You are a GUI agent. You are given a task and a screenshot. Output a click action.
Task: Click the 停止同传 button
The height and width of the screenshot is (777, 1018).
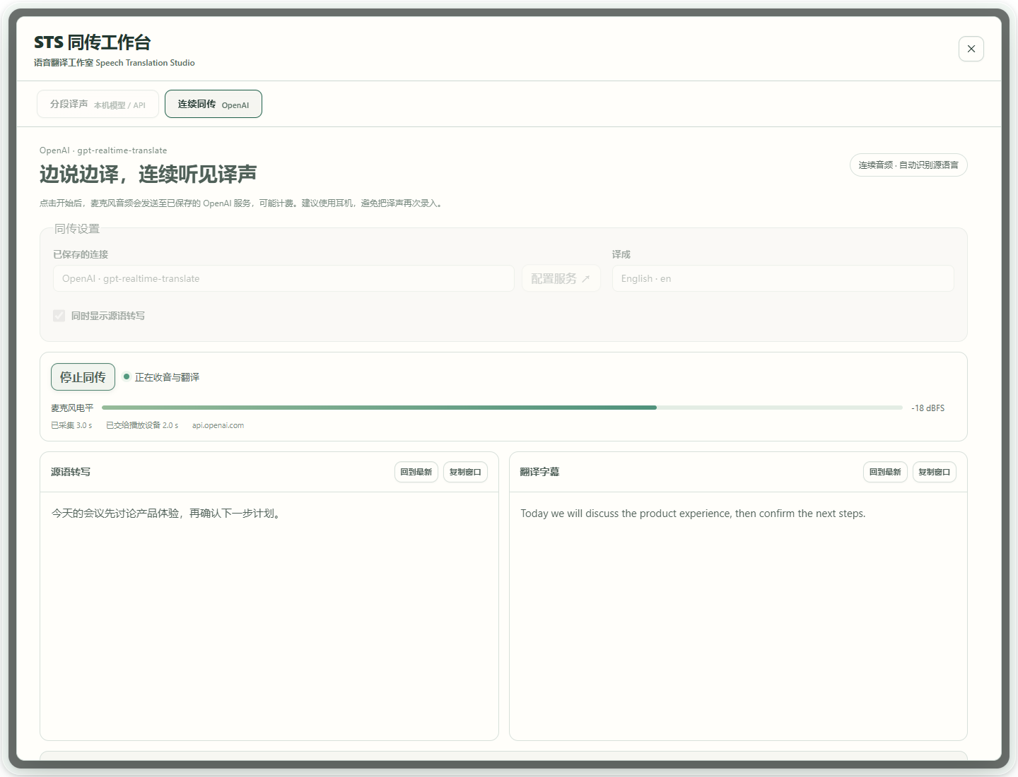pyautogui.click(x=83, y=377)
